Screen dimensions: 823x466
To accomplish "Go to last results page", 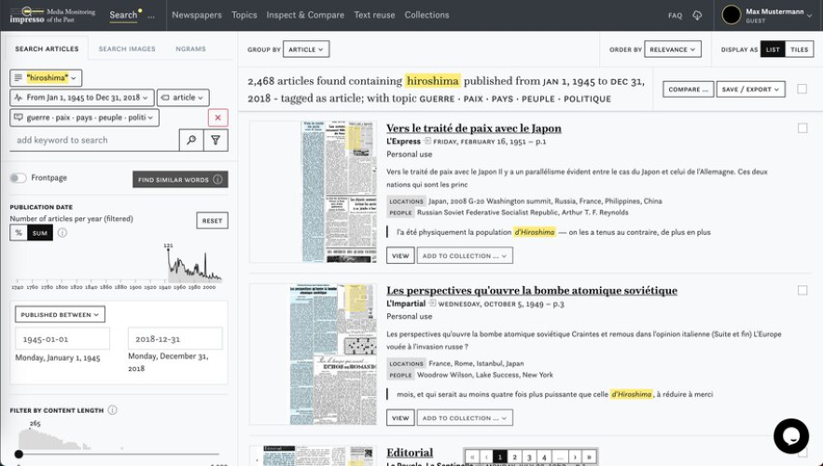I will point(590,457).
